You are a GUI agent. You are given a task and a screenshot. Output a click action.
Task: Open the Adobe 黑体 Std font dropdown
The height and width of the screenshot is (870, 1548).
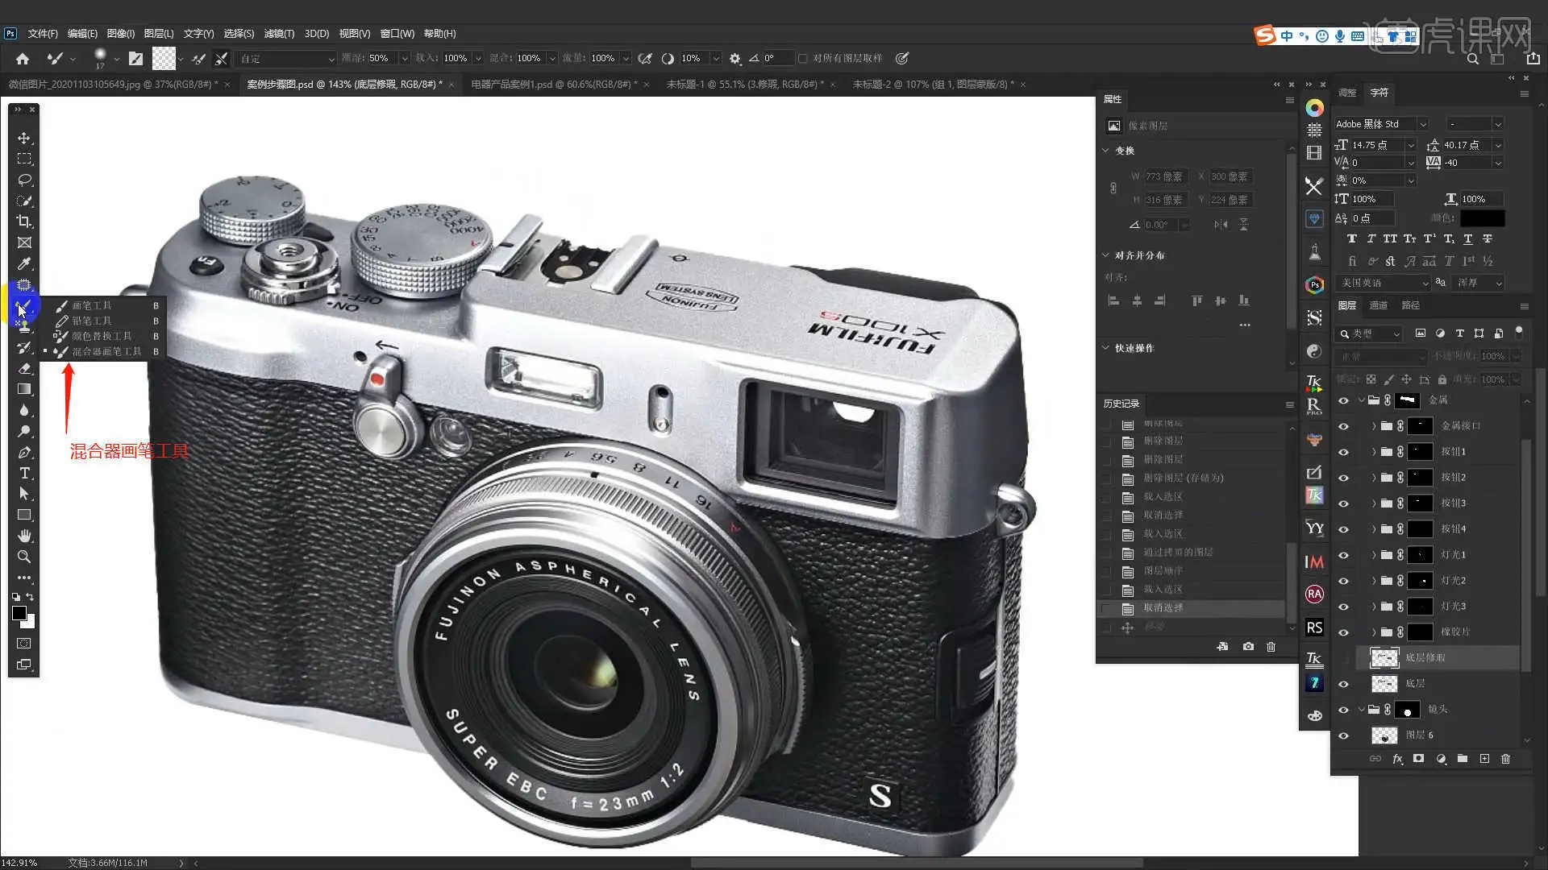point(1381,124)
